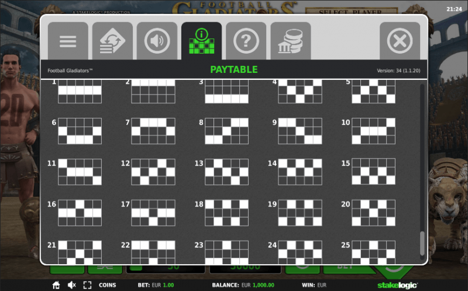Click the BALANCE: EUR 1,000.00 readout

pos(243,285)
